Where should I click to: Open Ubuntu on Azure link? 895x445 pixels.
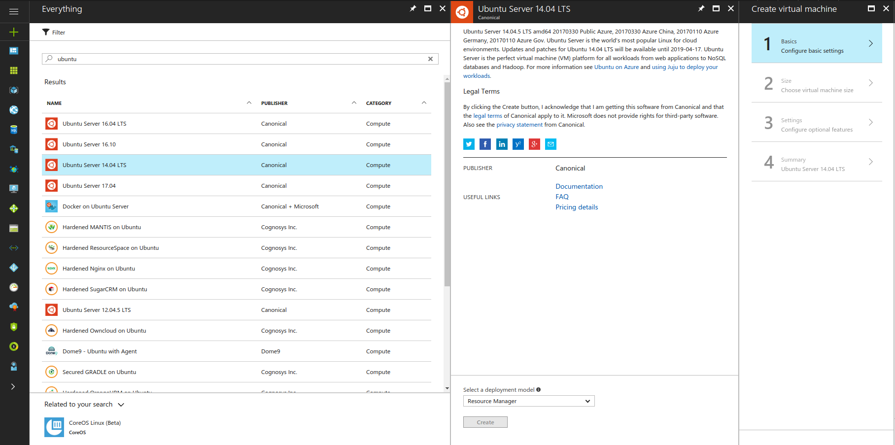click(616, 67)
